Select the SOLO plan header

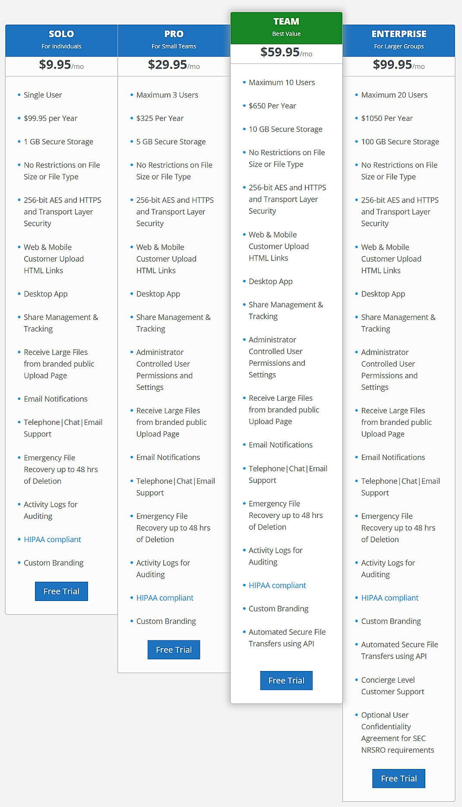61,40
